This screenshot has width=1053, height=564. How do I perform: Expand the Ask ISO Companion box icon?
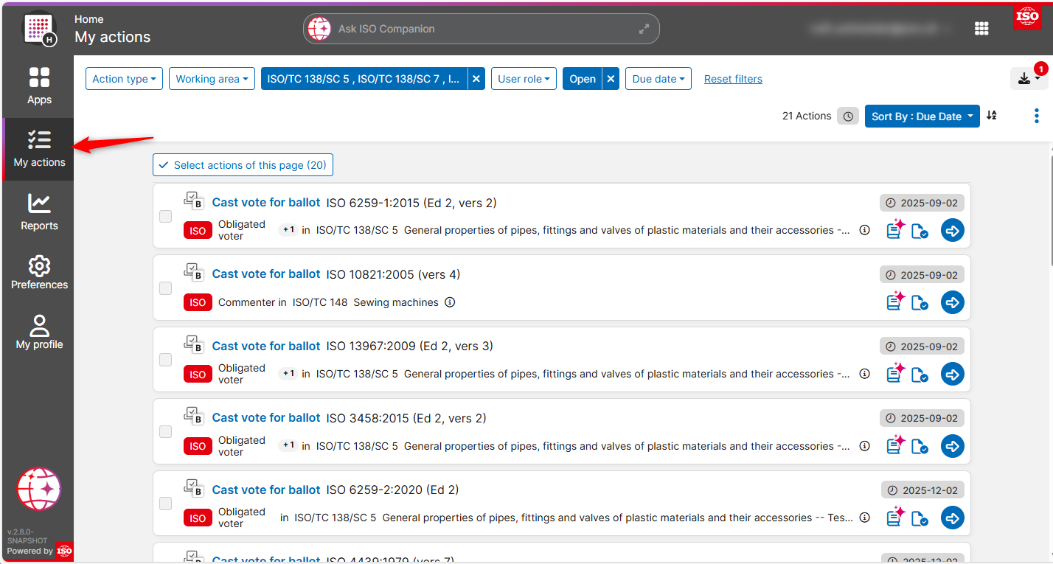644,29
